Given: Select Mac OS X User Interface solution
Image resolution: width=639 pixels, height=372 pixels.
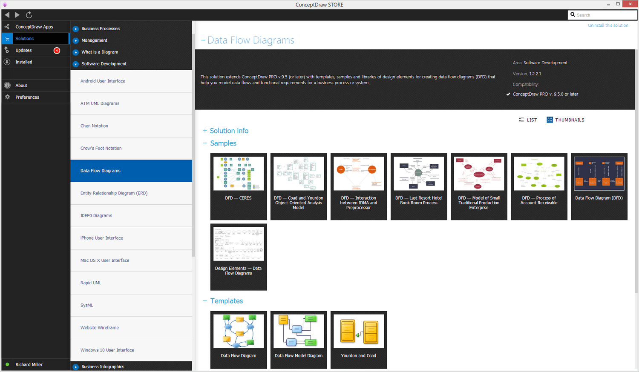Looking at the screenshot, I should [131, 260].
